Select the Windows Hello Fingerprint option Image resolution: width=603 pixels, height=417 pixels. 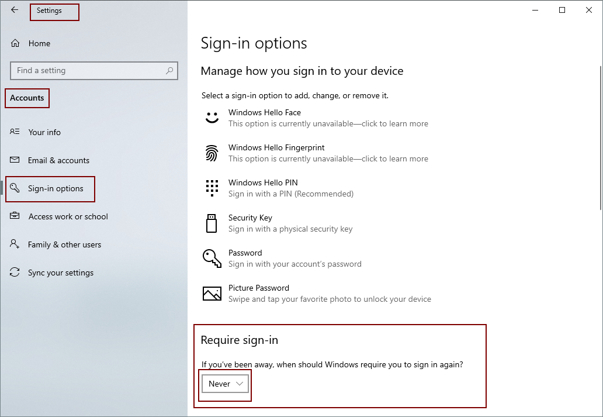[317, 153]
